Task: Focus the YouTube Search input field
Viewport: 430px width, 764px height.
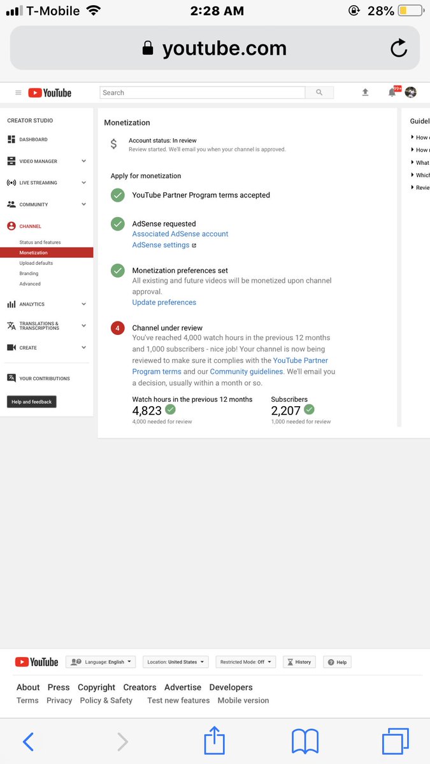Action: click(x=203, y=92)
